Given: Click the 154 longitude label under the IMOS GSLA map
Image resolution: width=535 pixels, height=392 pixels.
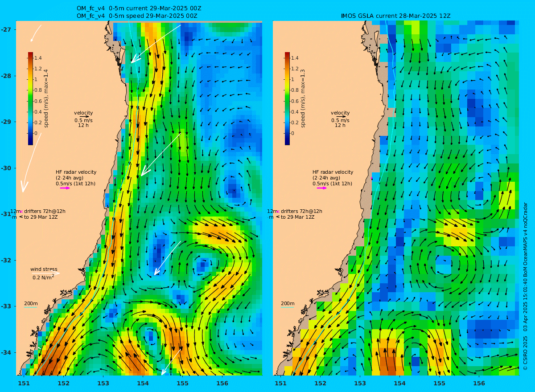Looking at the screenshot, I should click(399, 383).
